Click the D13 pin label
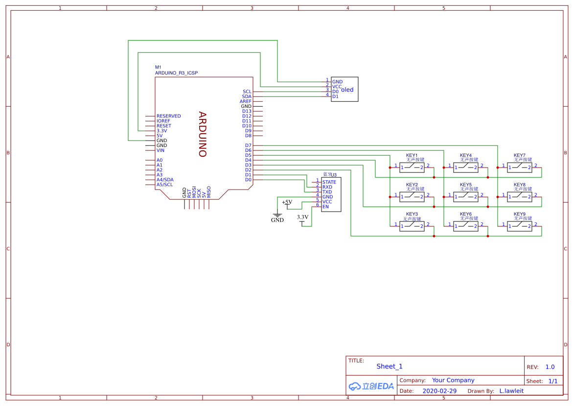The height and width of the screenshot is (406, 573). 247,111
